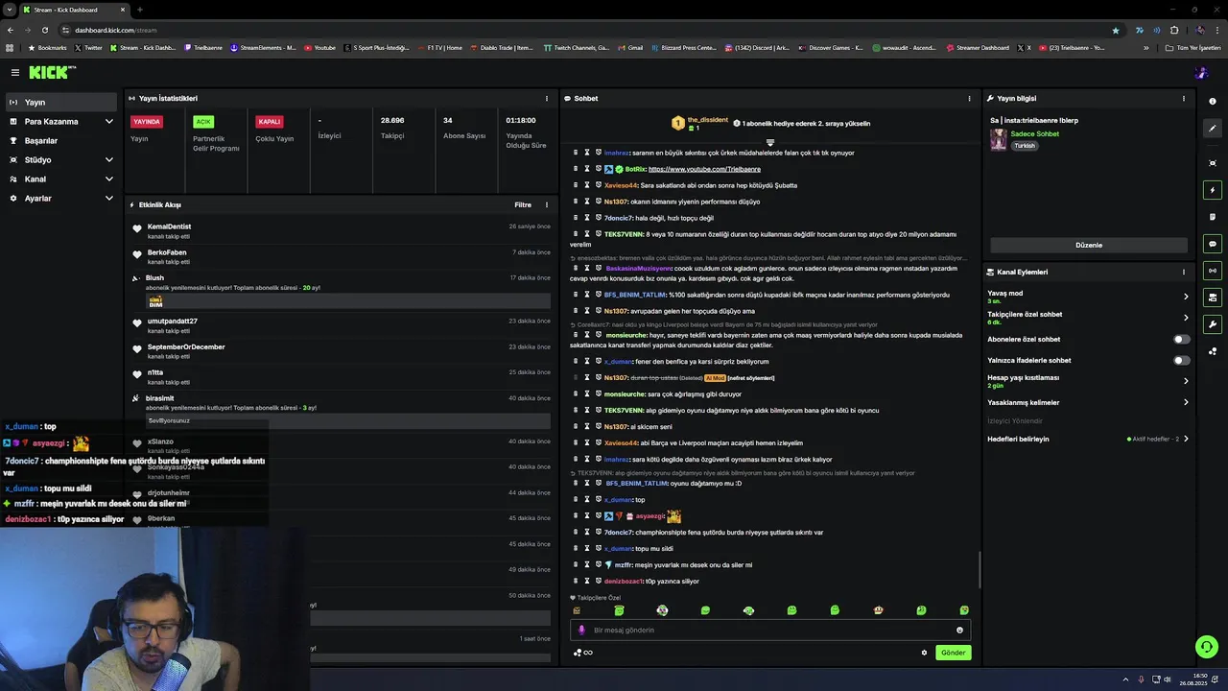Open the Yayın İstatistikleri panel options menu
This screenshot has height=691, width=1228.
547,98
